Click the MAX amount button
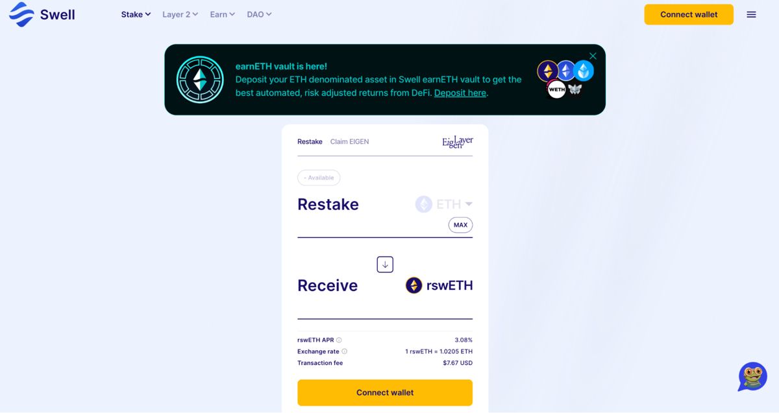The height and width of the screenshot is (413, 779). click(x=460, y=225)
